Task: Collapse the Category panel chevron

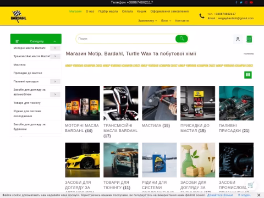Action: coord(54,41)
